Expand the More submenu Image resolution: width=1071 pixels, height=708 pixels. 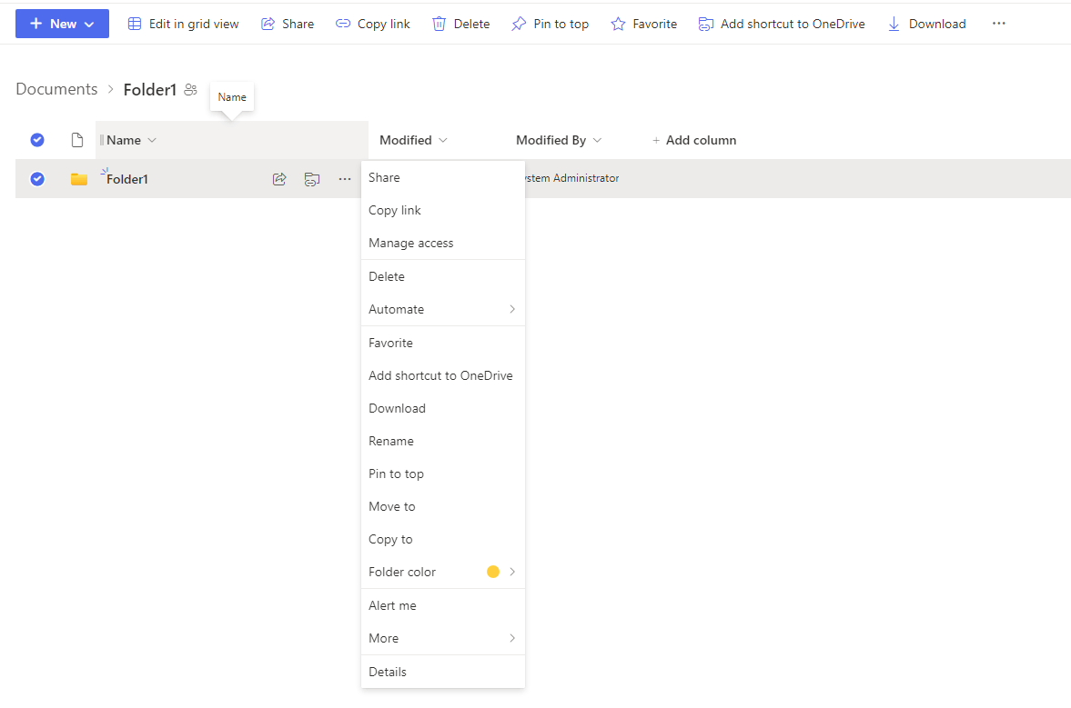point(442,638)
